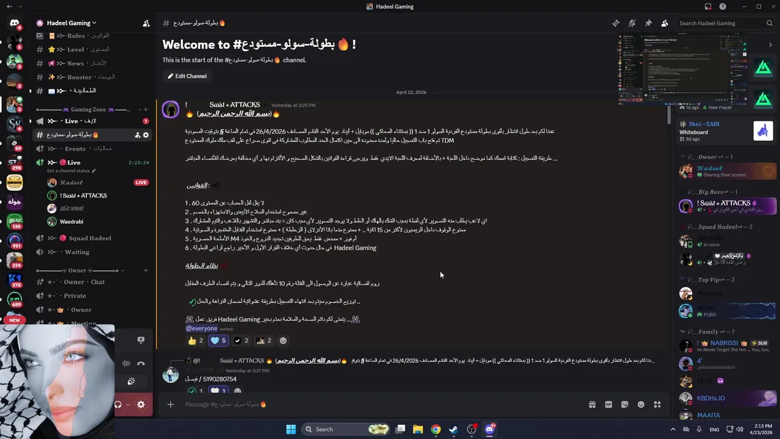Open pinned messages with the pin icon
Image resolution: width=780 pixels, height=439 pixels.
click(x=648, y=23)
